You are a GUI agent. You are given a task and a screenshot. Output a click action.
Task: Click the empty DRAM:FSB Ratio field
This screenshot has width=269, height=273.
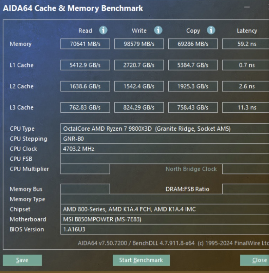pos(245,189)
